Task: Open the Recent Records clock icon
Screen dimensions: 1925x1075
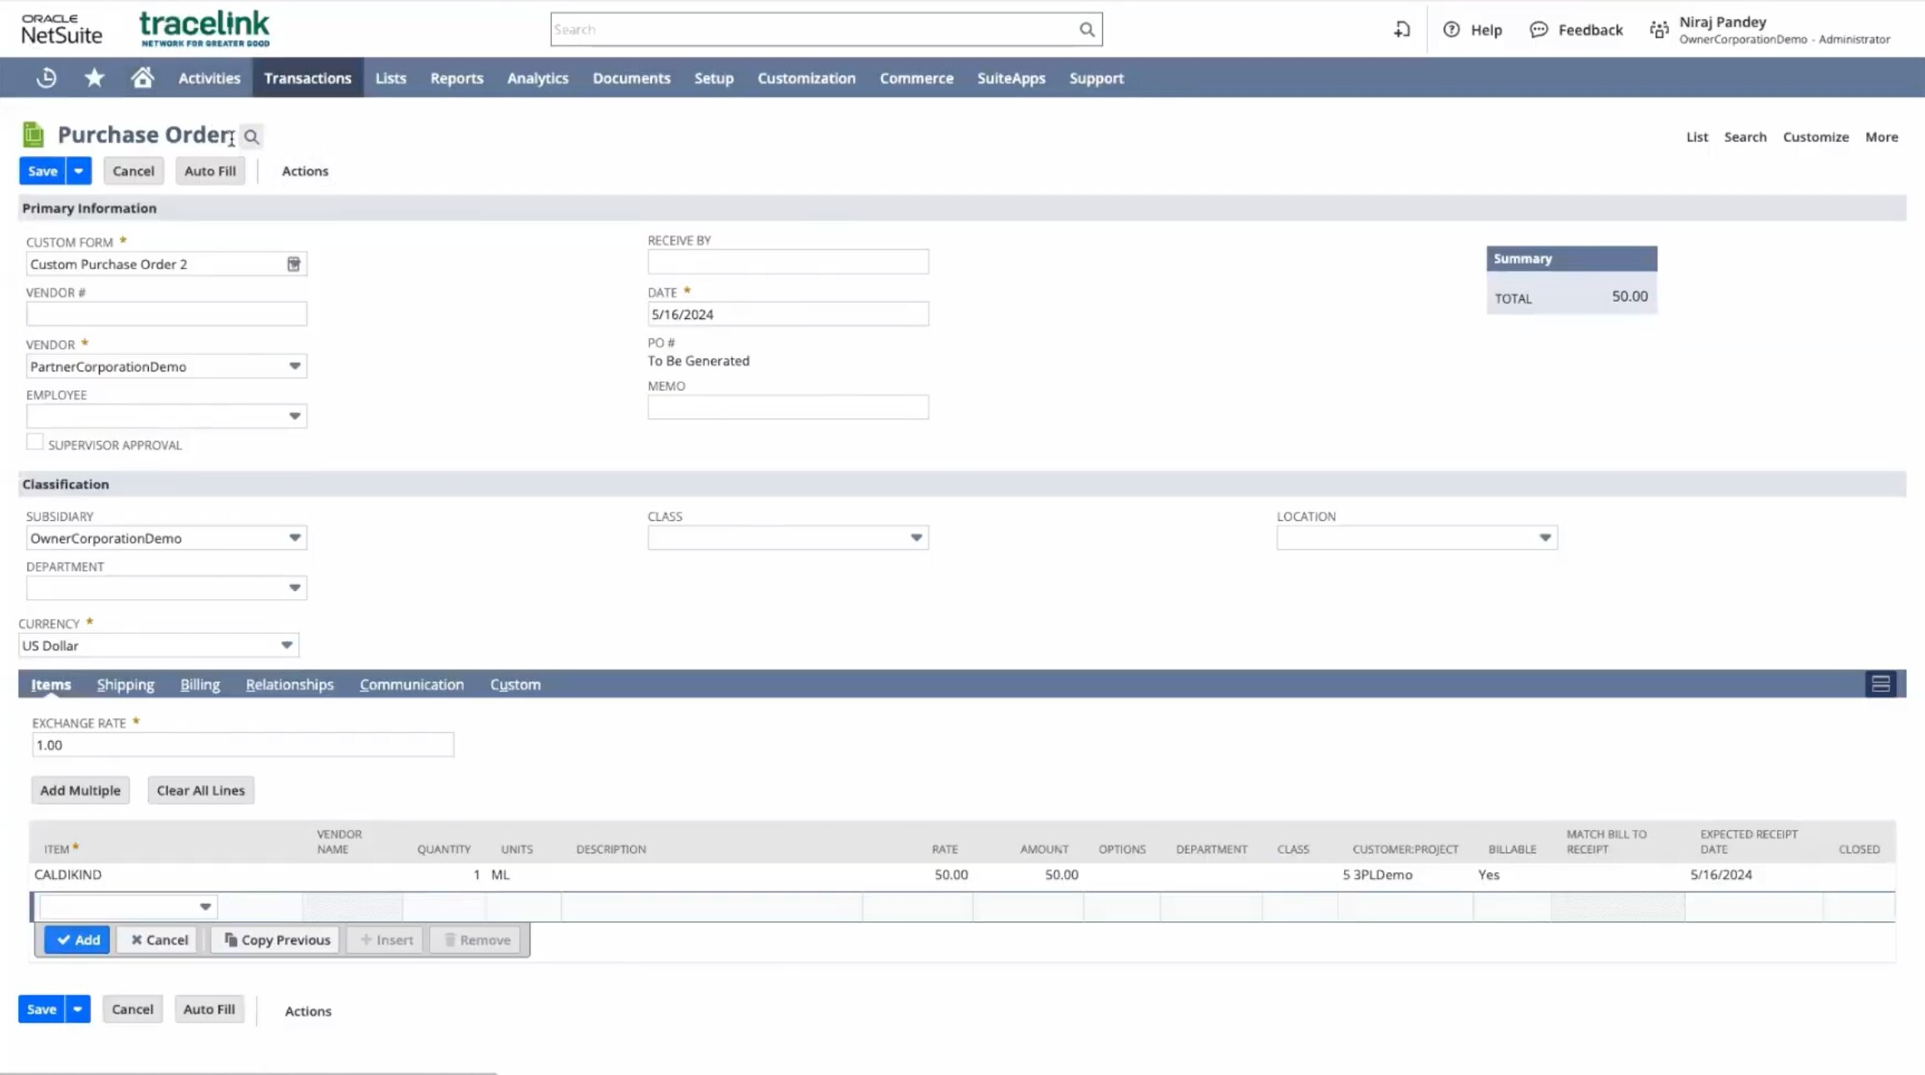Action: coord(47,78)
